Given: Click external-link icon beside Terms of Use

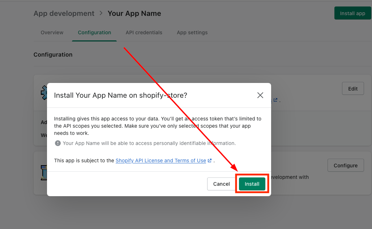Looking at the screenshot, I should 210,160.
